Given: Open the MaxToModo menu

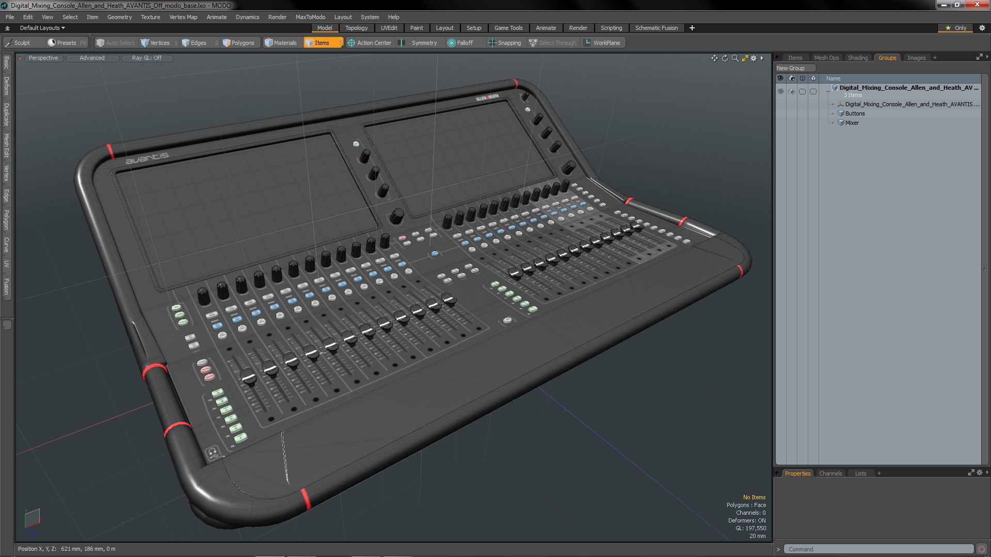Looking at the screenshot, I should point(310,17).
